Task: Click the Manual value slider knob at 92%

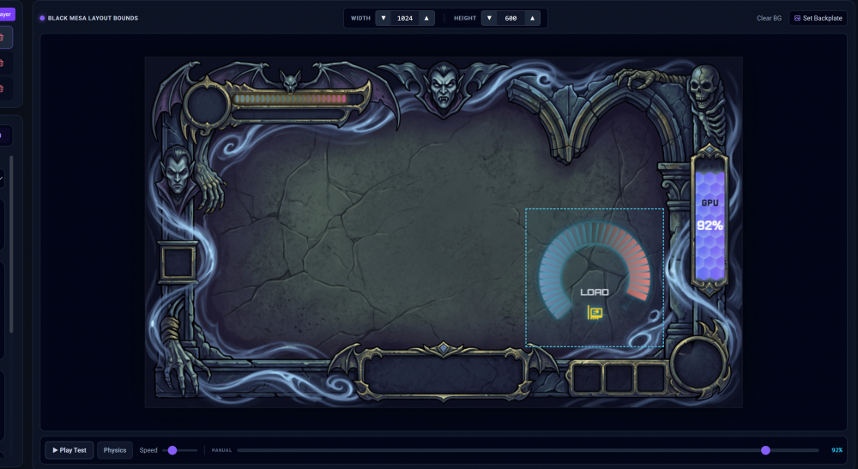Action: [x=765, y=450]
